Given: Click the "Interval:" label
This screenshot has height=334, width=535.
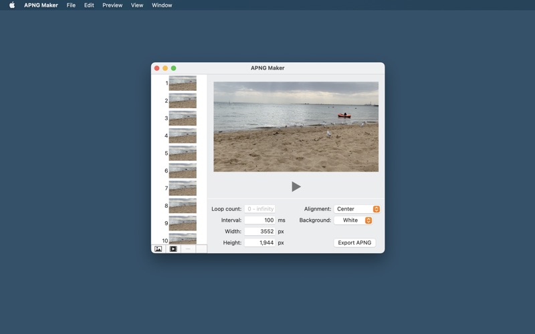Looking at the screenshot, I should click(231, 220).
